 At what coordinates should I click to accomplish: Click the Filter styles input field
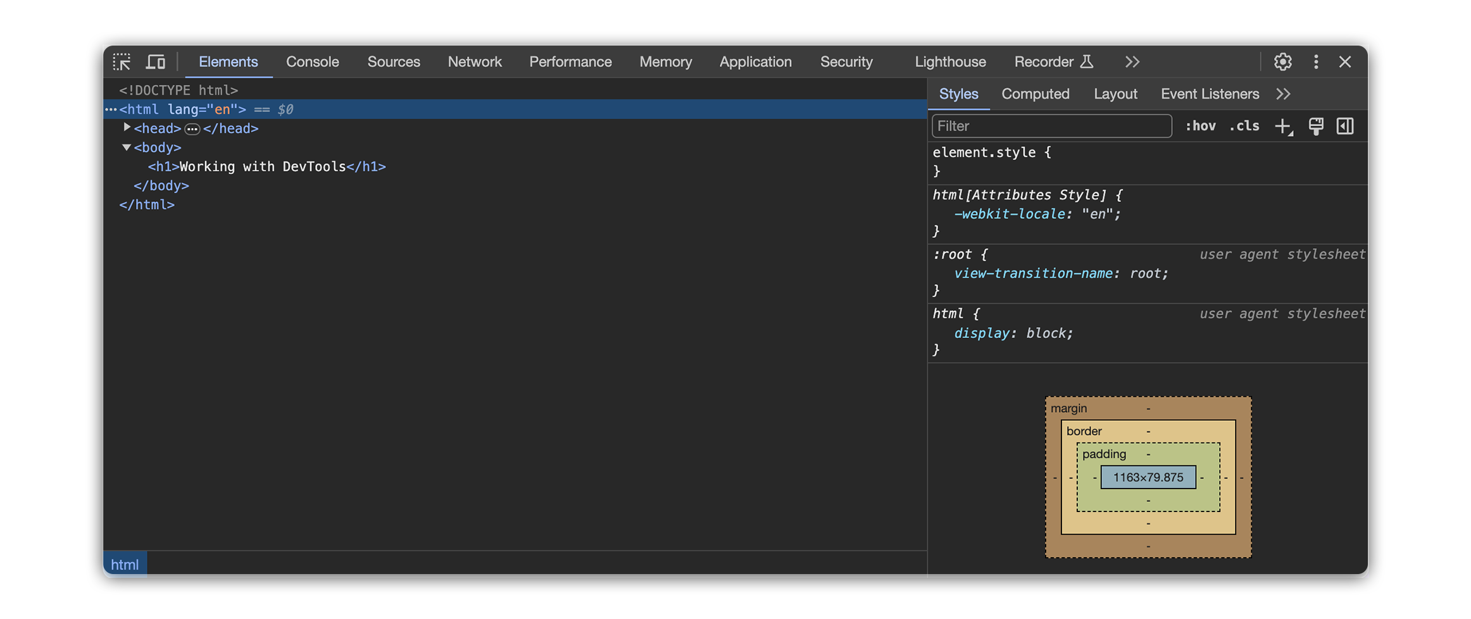1051,127
